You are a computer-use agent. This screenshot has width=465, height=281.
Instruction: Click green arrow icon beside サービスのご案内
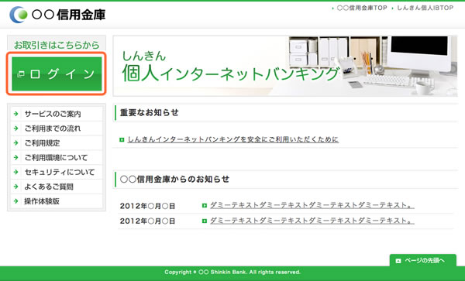(x=16, y=114)
